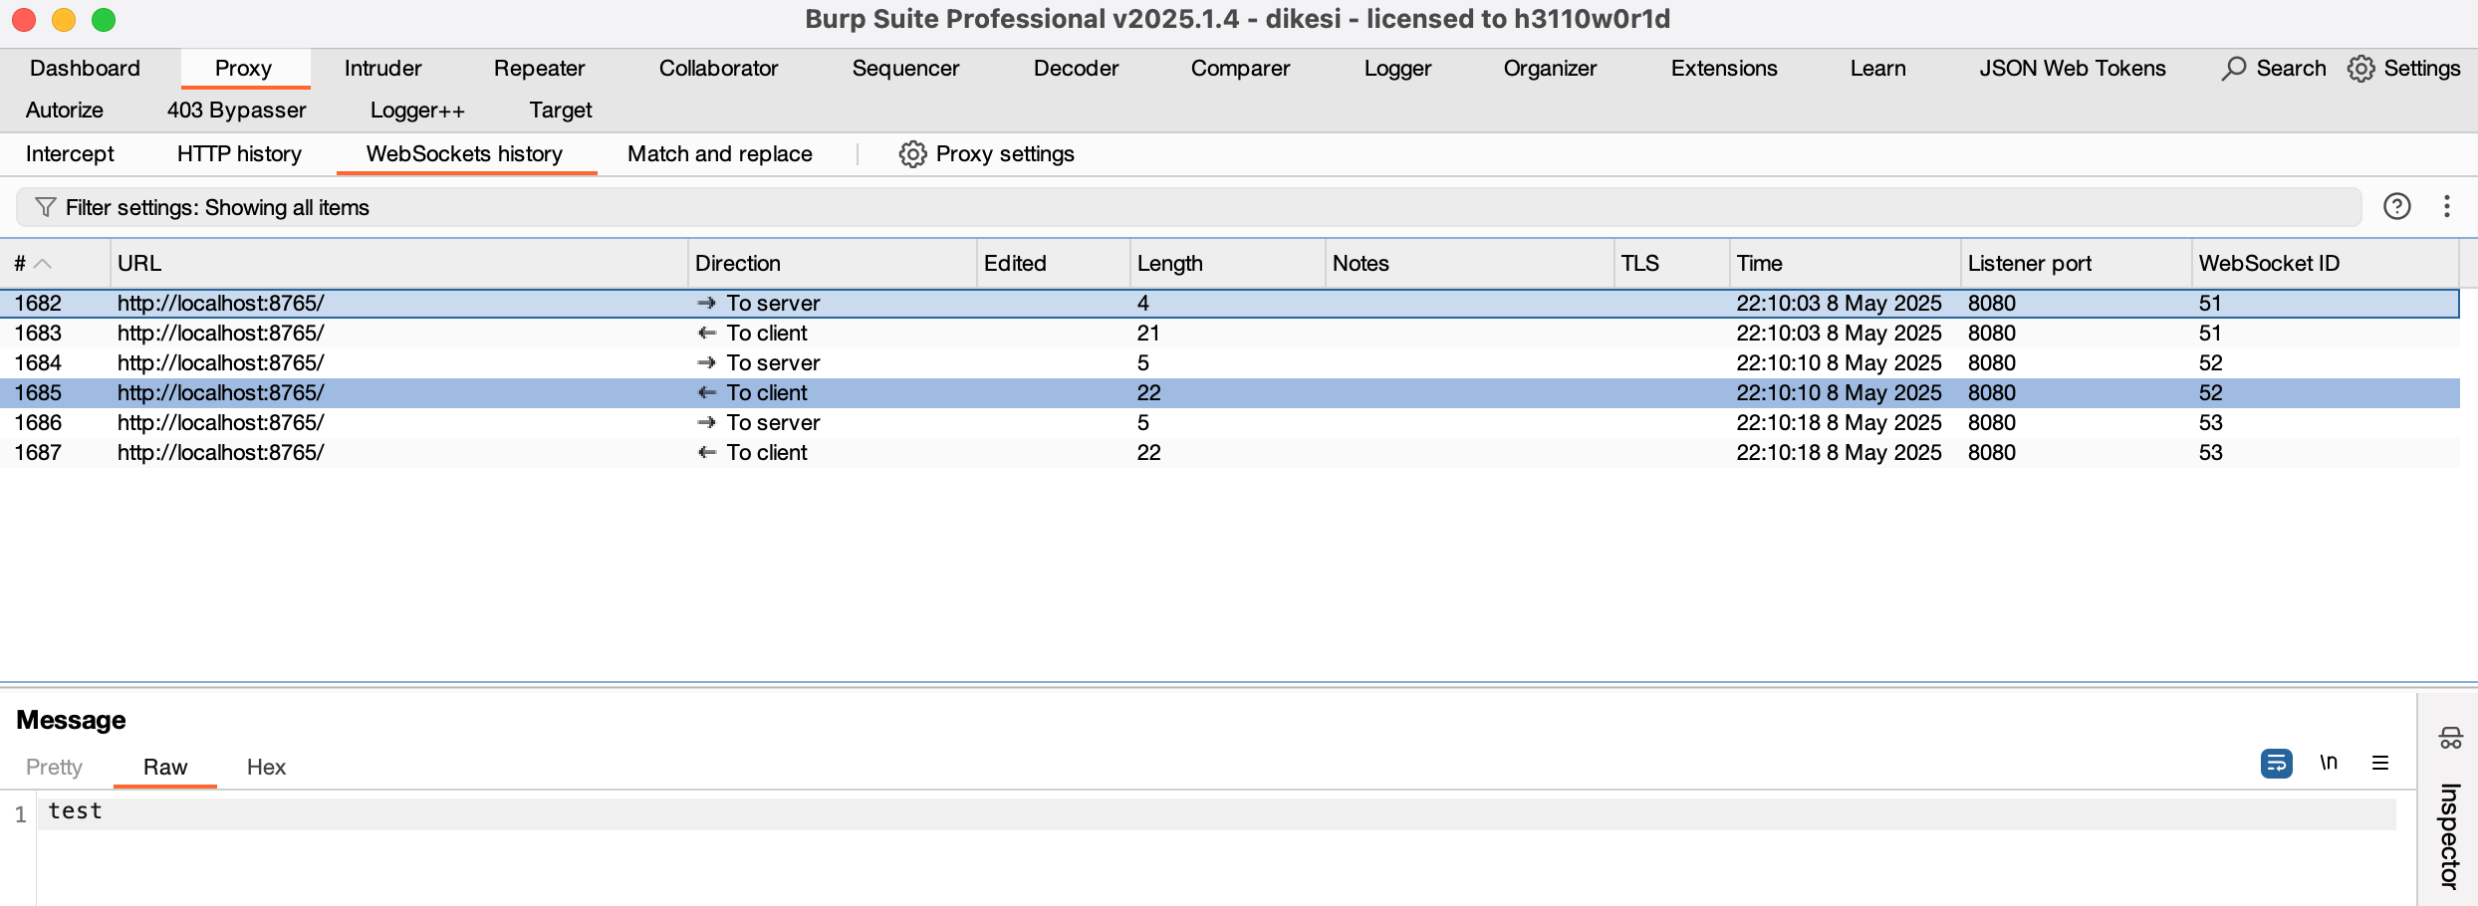2478x906 pixels.
Task: Switch to HTTP history tab
Action: tap(239, 154)
